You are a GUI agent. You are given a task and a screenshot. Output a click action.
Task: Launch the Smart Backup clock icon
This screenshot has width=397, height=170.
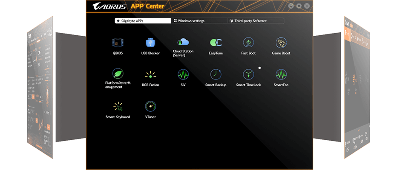click(x=216, y=74)
